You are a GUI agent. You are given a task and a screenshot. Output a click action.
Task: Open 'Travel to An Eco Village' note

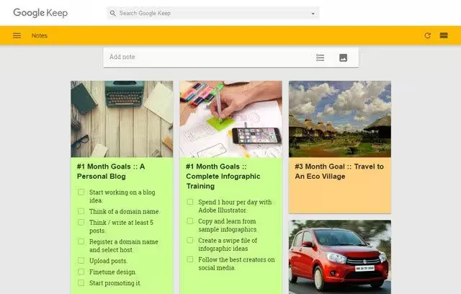click(339, 171)
